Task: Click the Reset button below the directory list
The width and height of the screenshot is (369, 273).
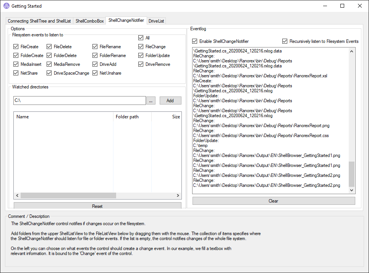Action: [97, 206]
